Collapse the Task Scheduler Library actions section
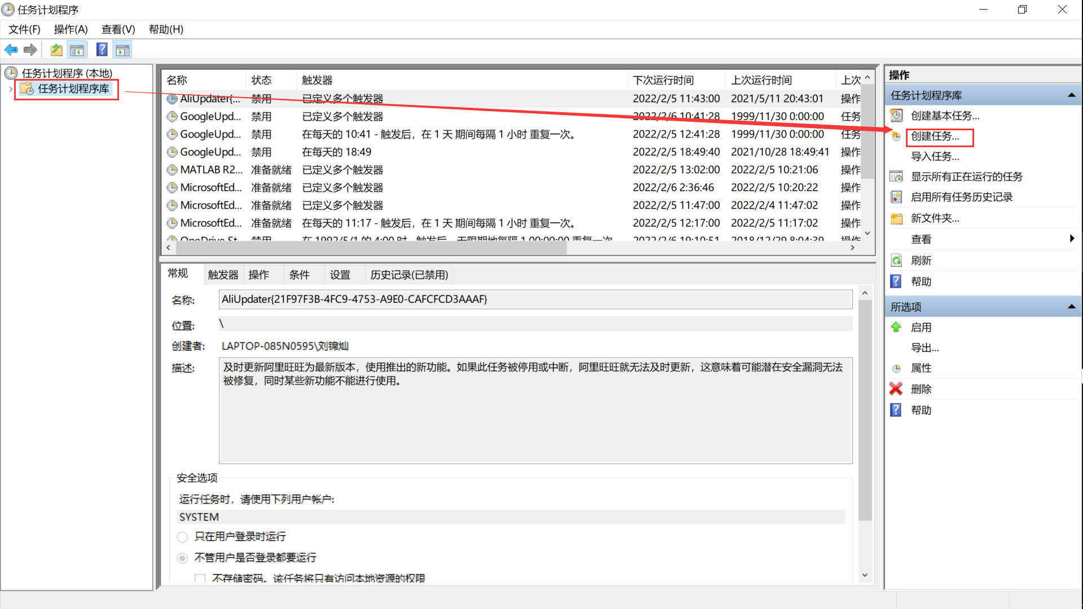 tap(1071, 95)
